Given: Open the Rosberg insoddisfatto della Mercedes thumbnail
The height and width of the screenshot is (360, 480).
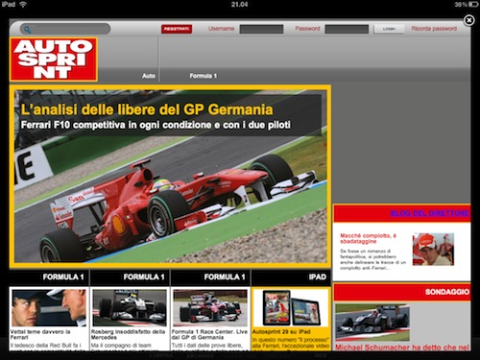Looking at the screenshot, I should point(130,308).
